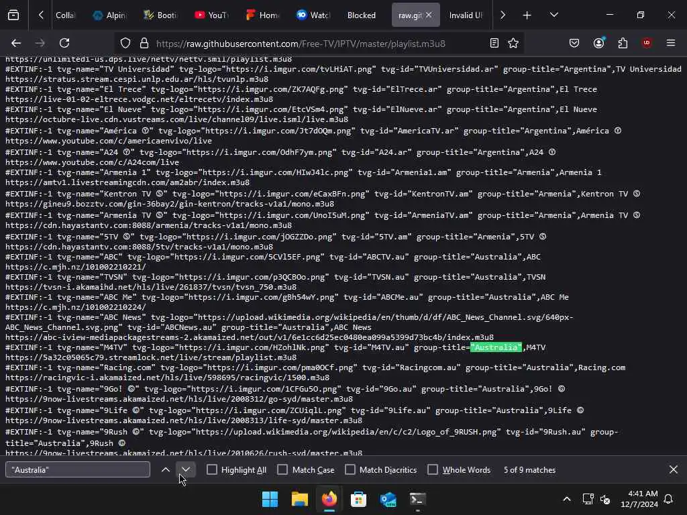Open File Explorer from the taskbar
Viewport: 687px width, 515px height.
(x=300, y=499)
